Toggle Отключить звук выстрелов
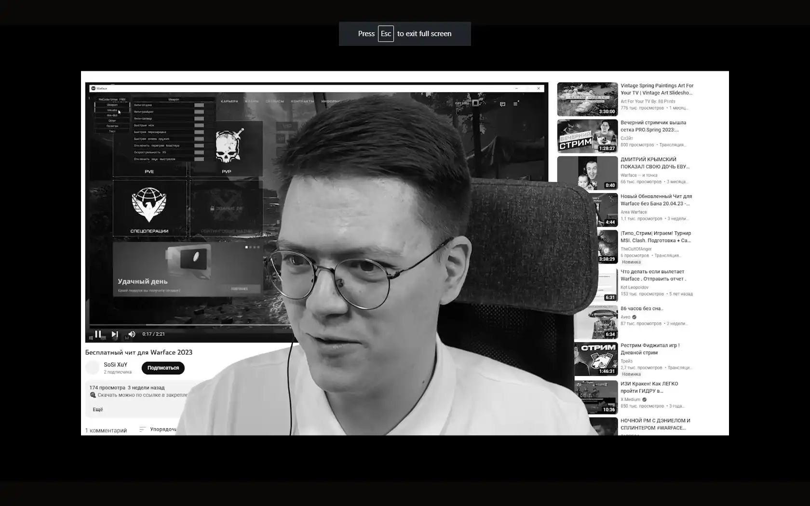Image resolution: width=810 pixels, height=506 pixels. [199, 159]
